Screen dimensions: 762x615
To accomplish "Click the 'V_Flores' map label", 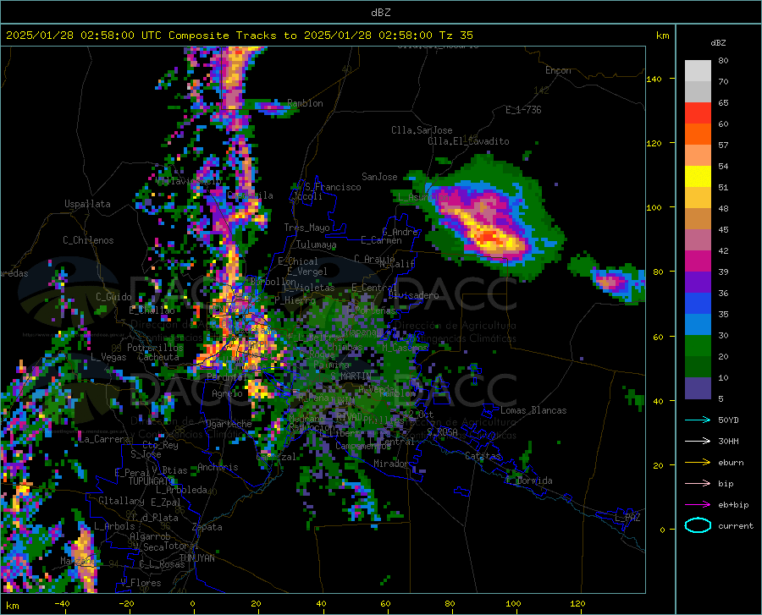I will [x=141, y=583].
